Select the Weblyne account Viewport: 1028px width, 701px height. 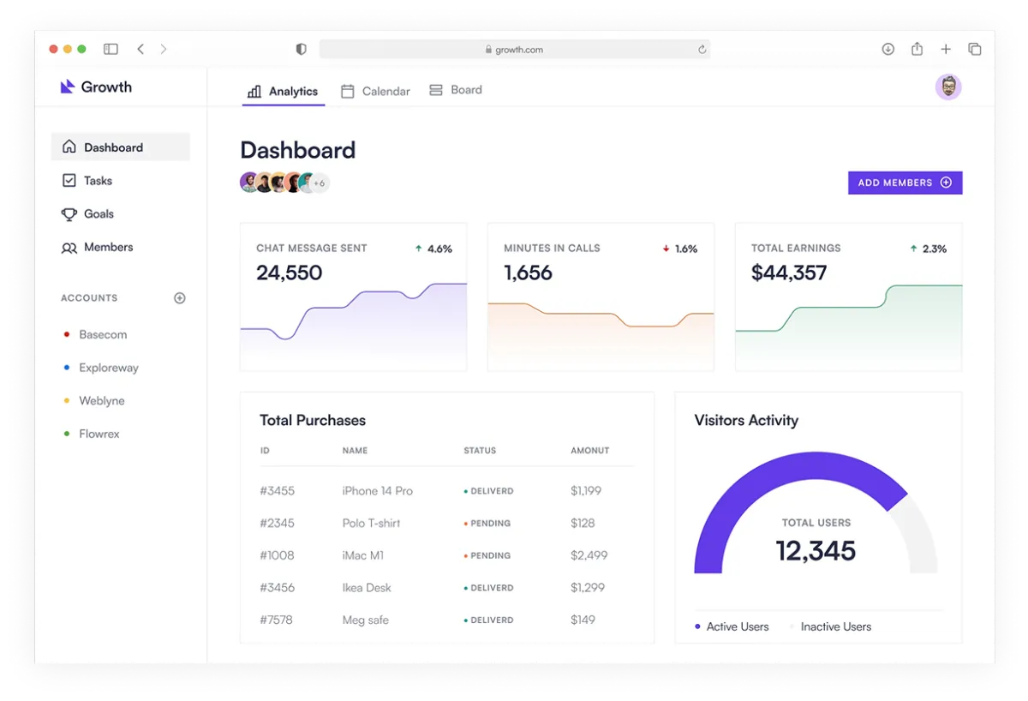point(94,400)
